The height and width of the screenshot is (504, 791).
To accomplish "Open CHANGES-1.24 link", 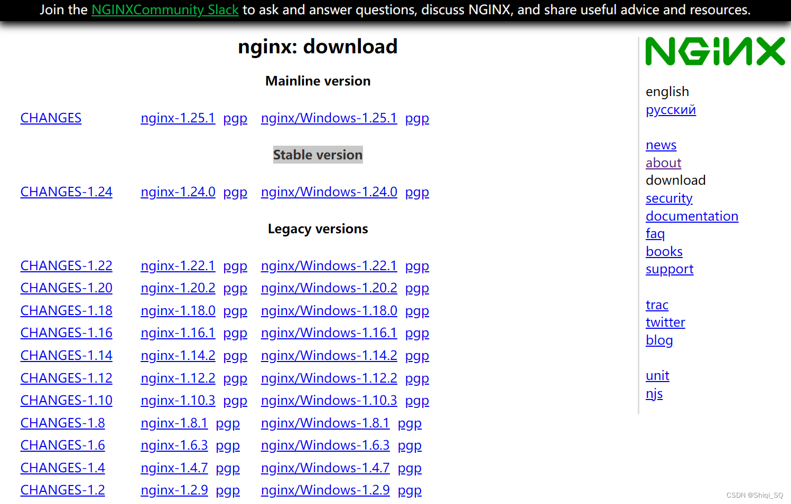I will click(x=67, y=192).
